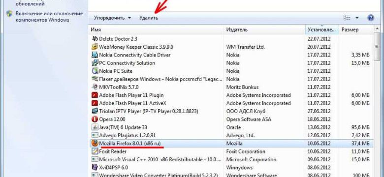The height and width of the screenshot is (177, 384).
Task: Click the MKVToolNix 5.7.0 icon
Action: click(95, 87)
